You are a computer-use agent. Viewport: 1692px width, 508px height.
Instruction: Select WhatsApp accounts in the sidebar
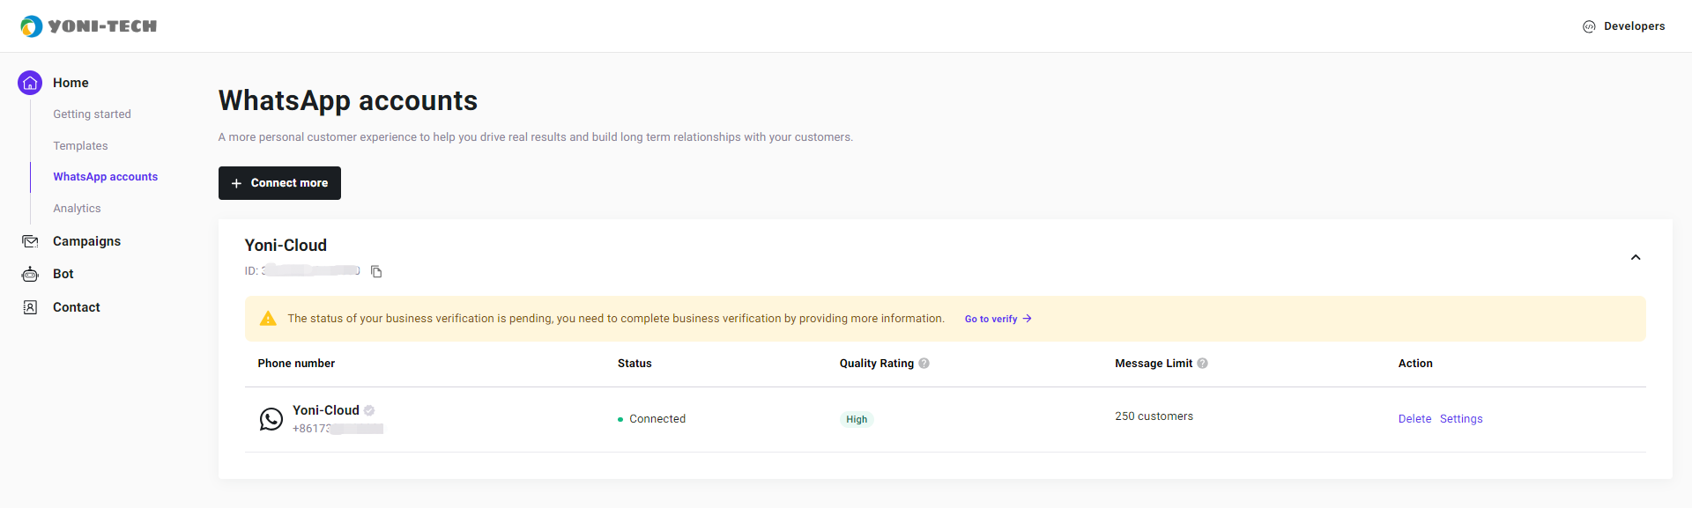[105, 177]
